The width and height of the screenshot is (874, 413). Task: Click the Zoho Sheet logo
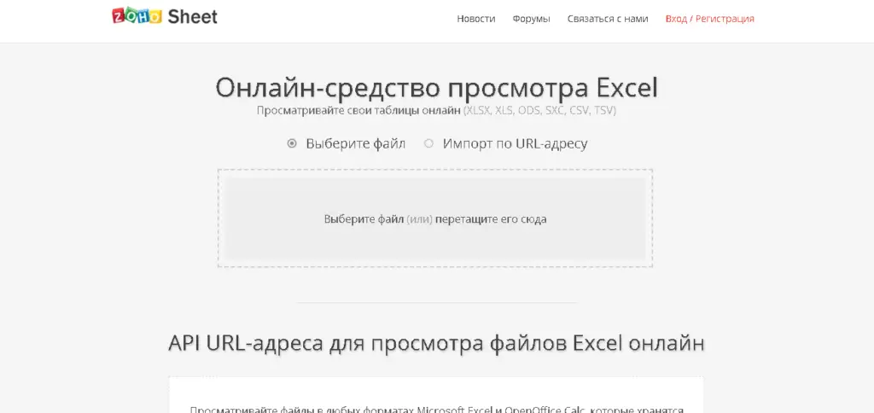[165, 16]
